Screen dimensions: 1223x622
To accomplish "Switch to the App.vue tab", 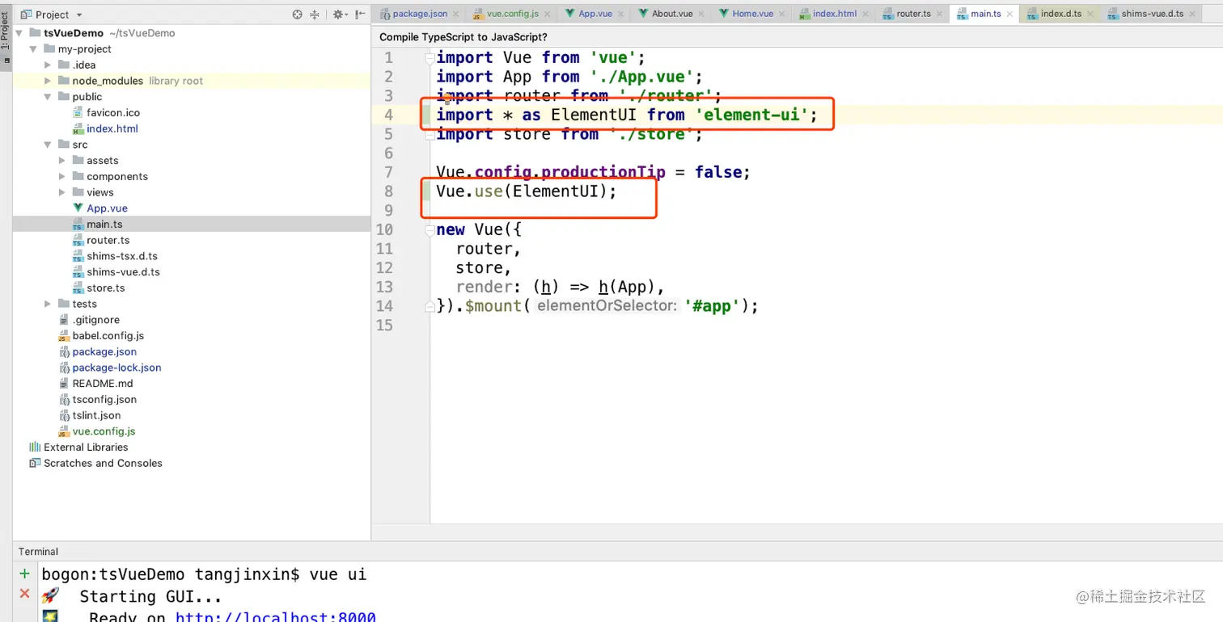I will point(595,14).
